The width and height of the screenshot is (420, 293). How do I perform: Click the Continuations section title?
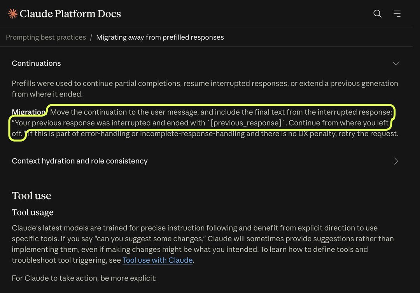pos(36,63)
